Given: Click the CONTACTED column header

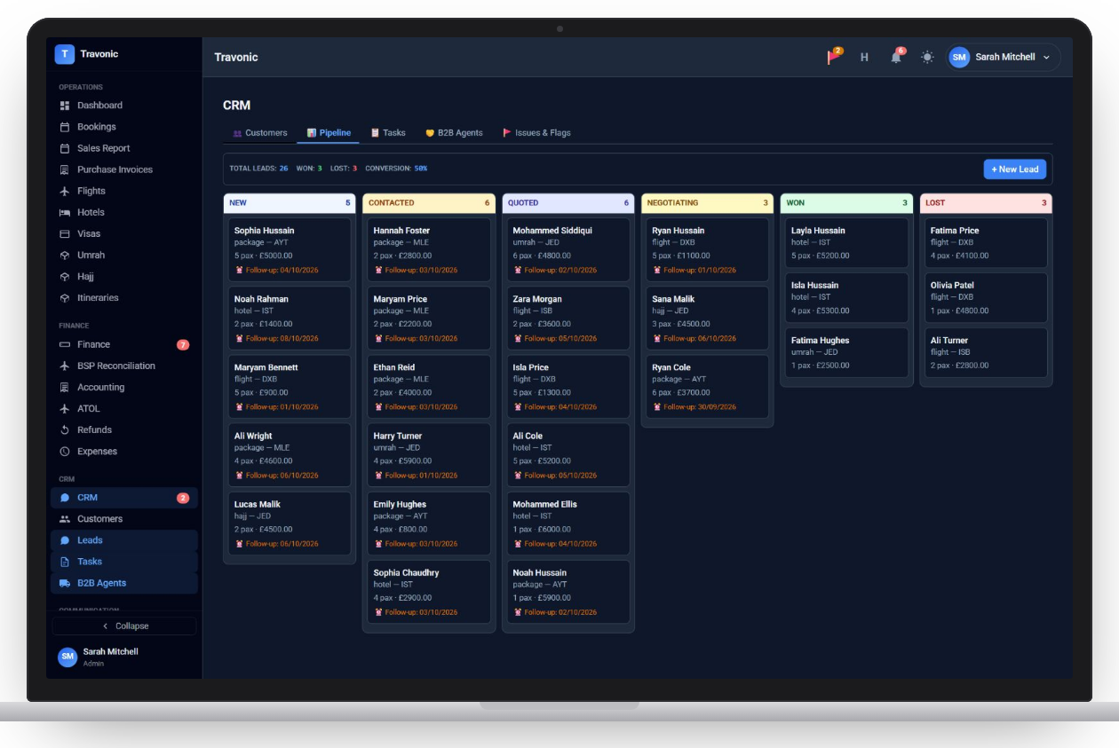Looking at the screenshot, I should pos(429,203).
